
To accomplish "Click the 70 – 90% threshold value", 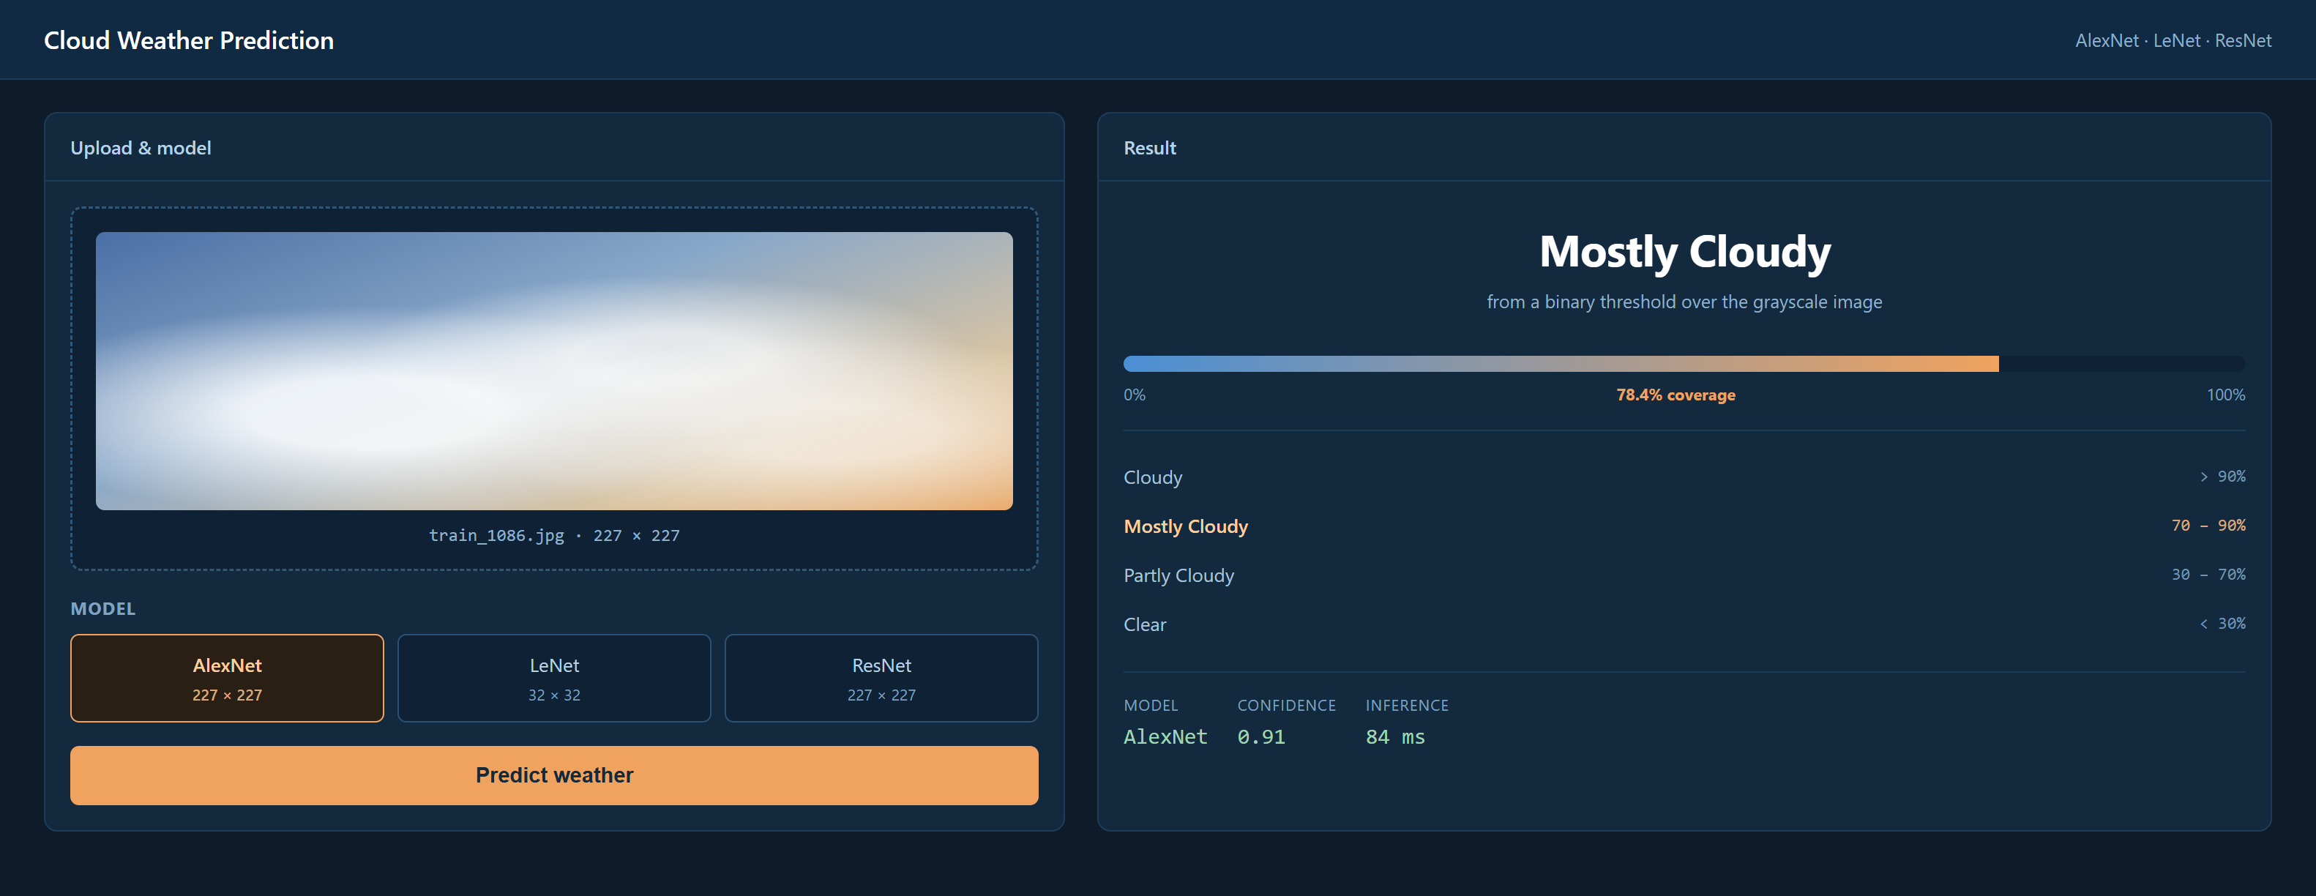I will coord(2208,525).
